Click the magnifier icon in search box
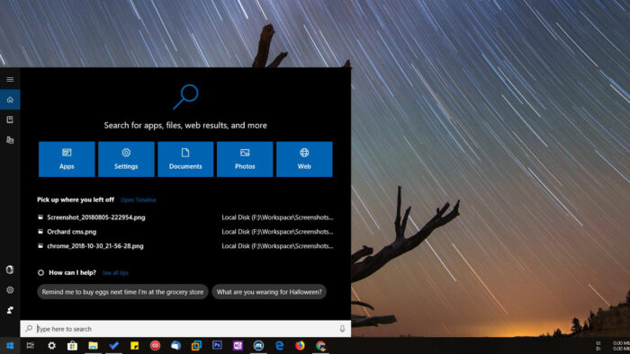The width and height of the screenshot is (630, 354). click(29, 329)
